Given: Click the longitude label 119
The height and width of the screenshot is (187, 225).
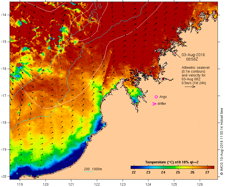Looking at the screenshot, I should [20, 184].
